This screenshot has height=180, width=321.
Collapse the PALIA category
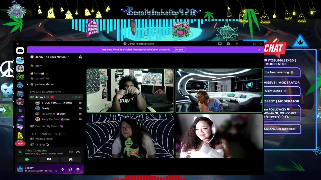(x=39, y=73)
